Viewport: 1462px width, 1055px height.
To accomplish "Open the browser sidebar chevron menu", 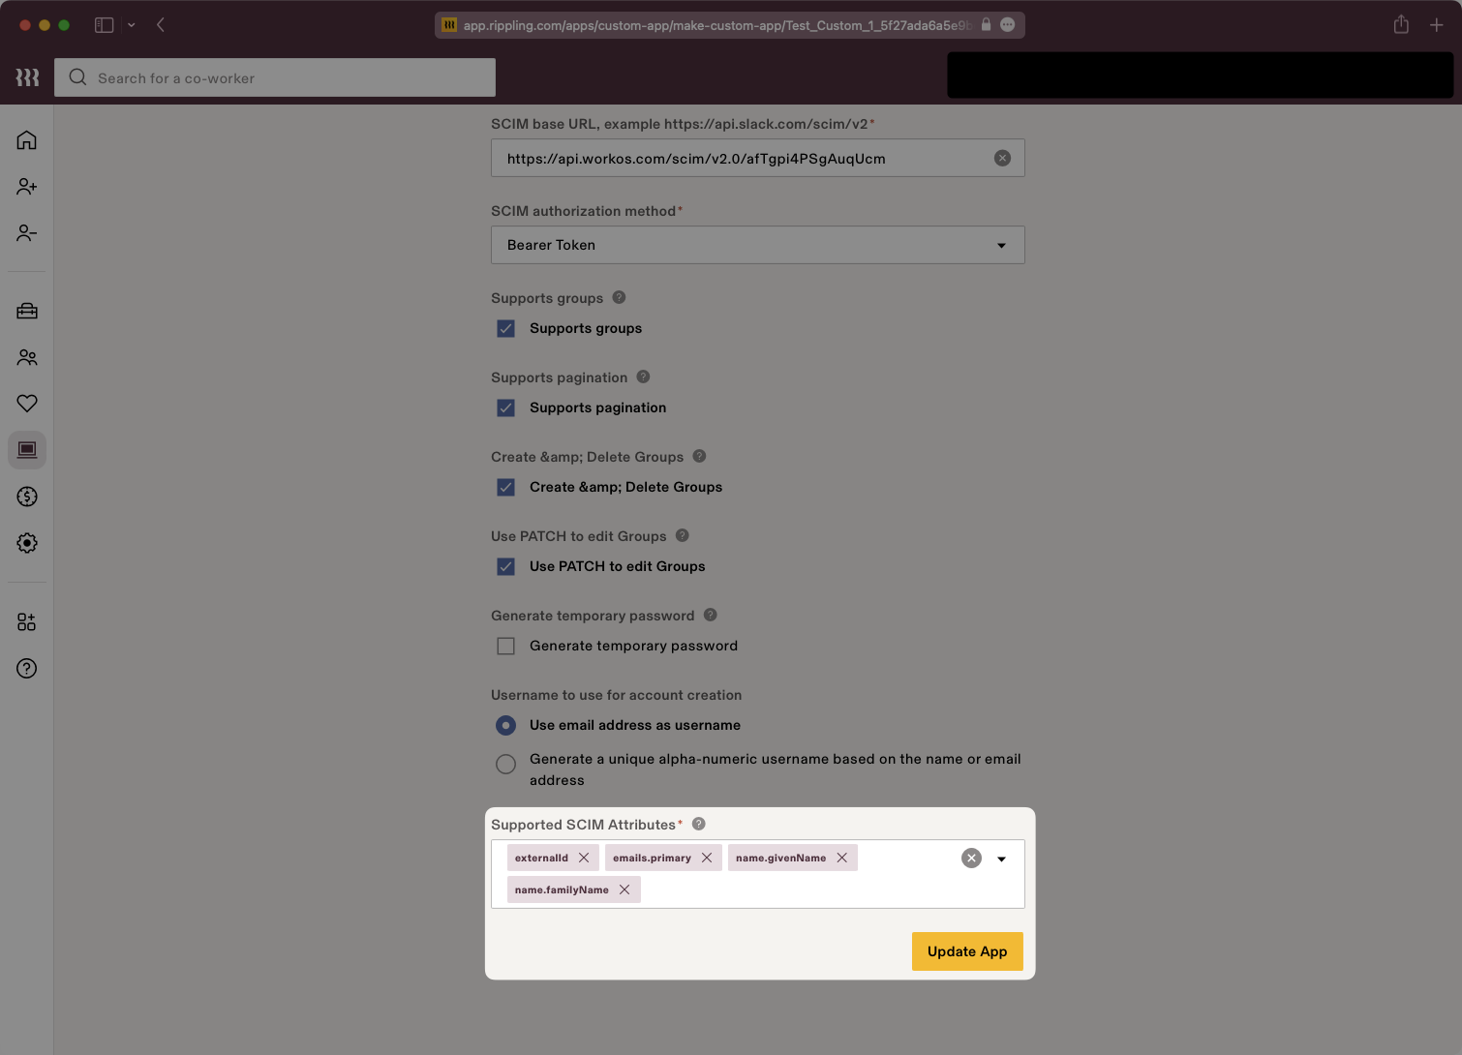I will (x=132, y=25).
